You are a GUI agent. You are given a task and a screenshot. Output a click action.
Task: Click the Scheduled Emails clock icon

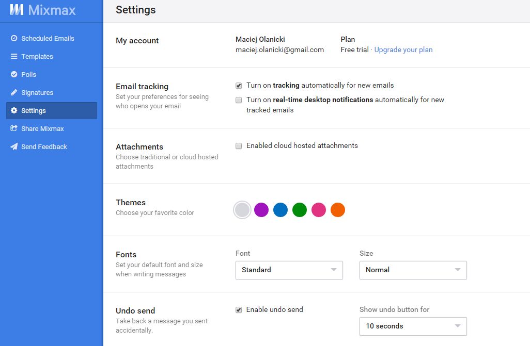point(14,38)
